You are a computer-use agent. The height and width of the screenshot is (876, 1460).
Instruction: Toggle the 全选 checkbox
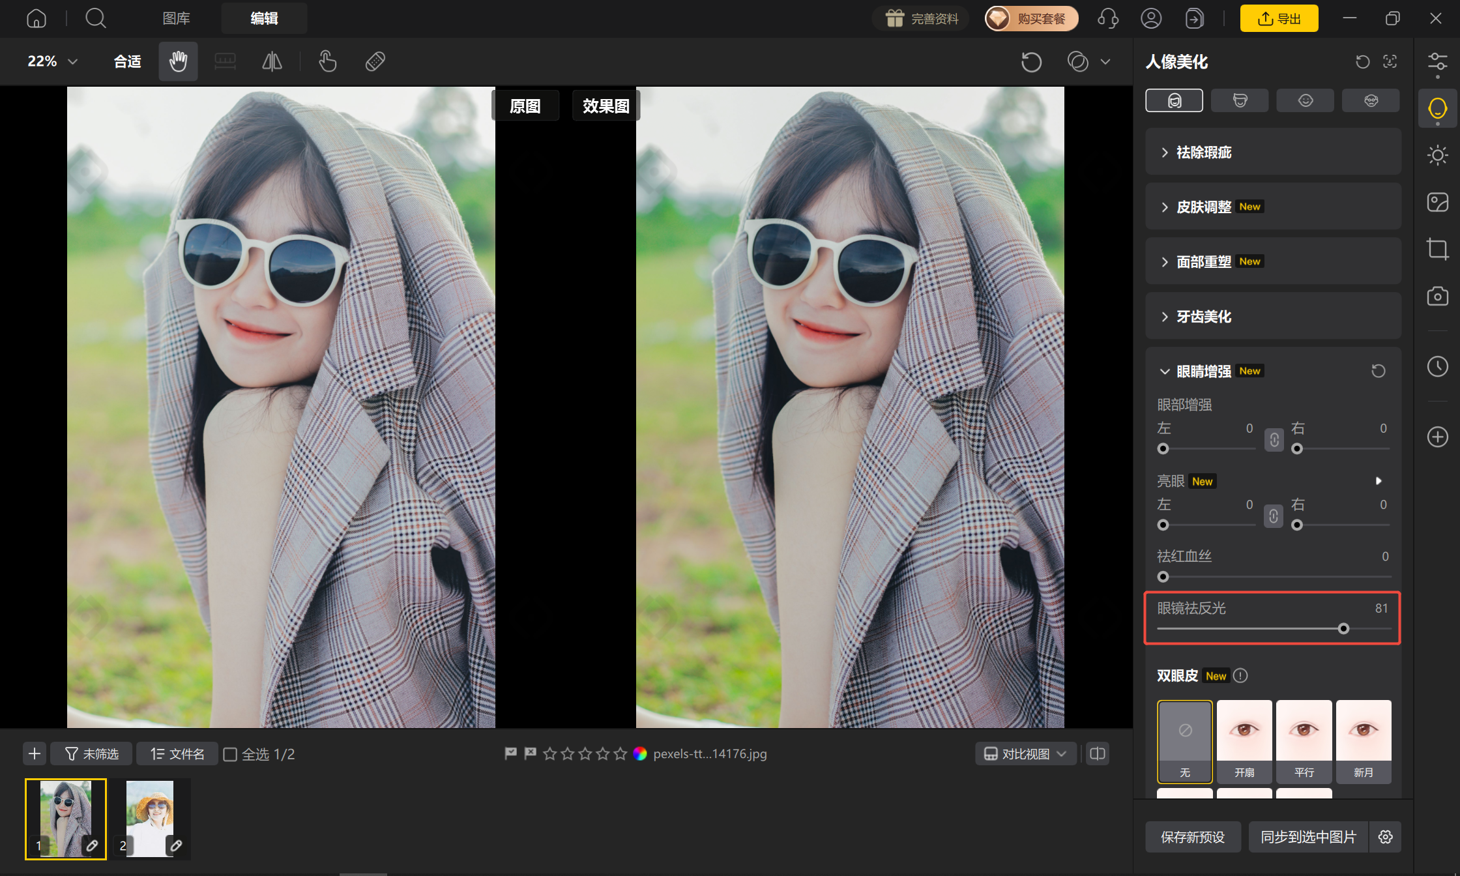coord(230,754)
